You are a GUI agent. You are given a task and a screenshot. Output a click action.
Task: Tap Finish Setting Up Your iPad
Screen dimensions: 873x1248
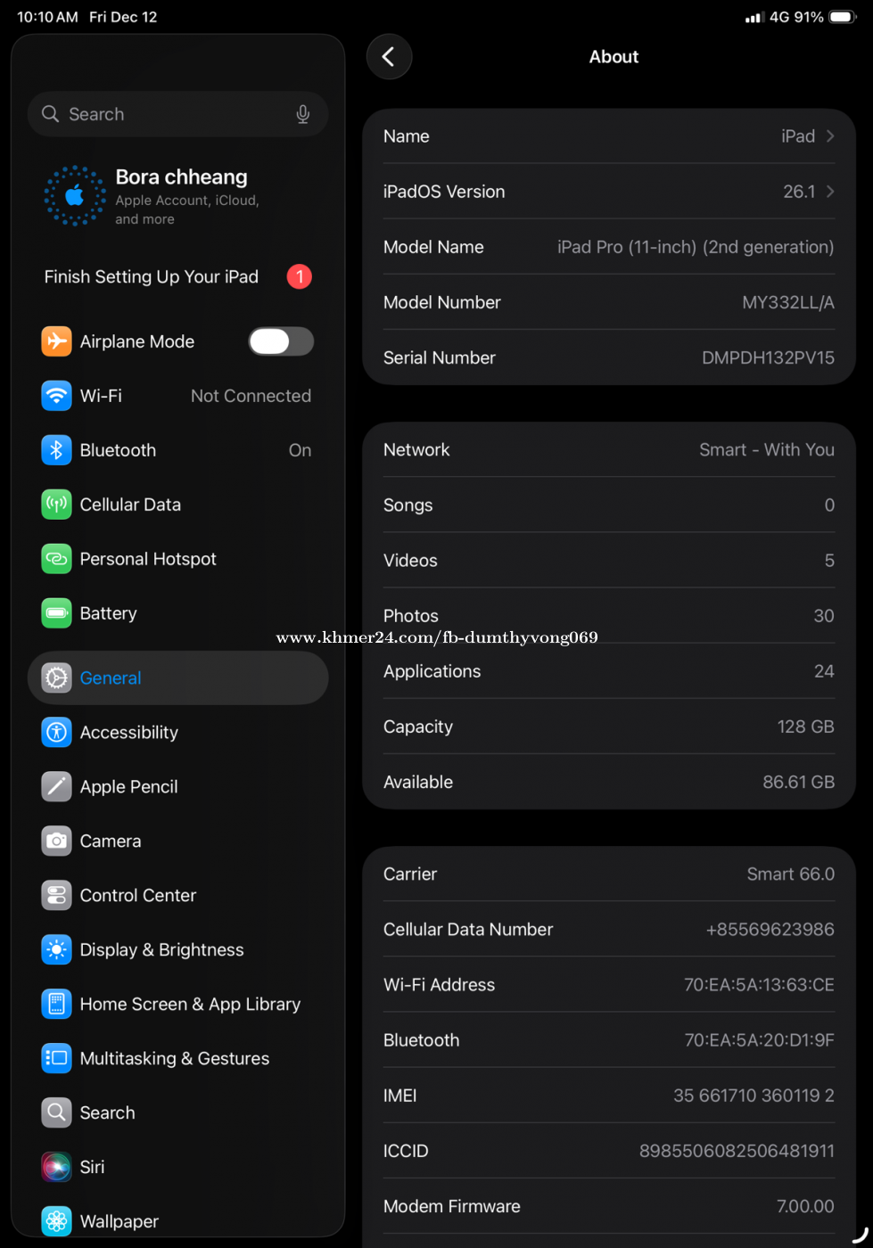coord(152,277)
